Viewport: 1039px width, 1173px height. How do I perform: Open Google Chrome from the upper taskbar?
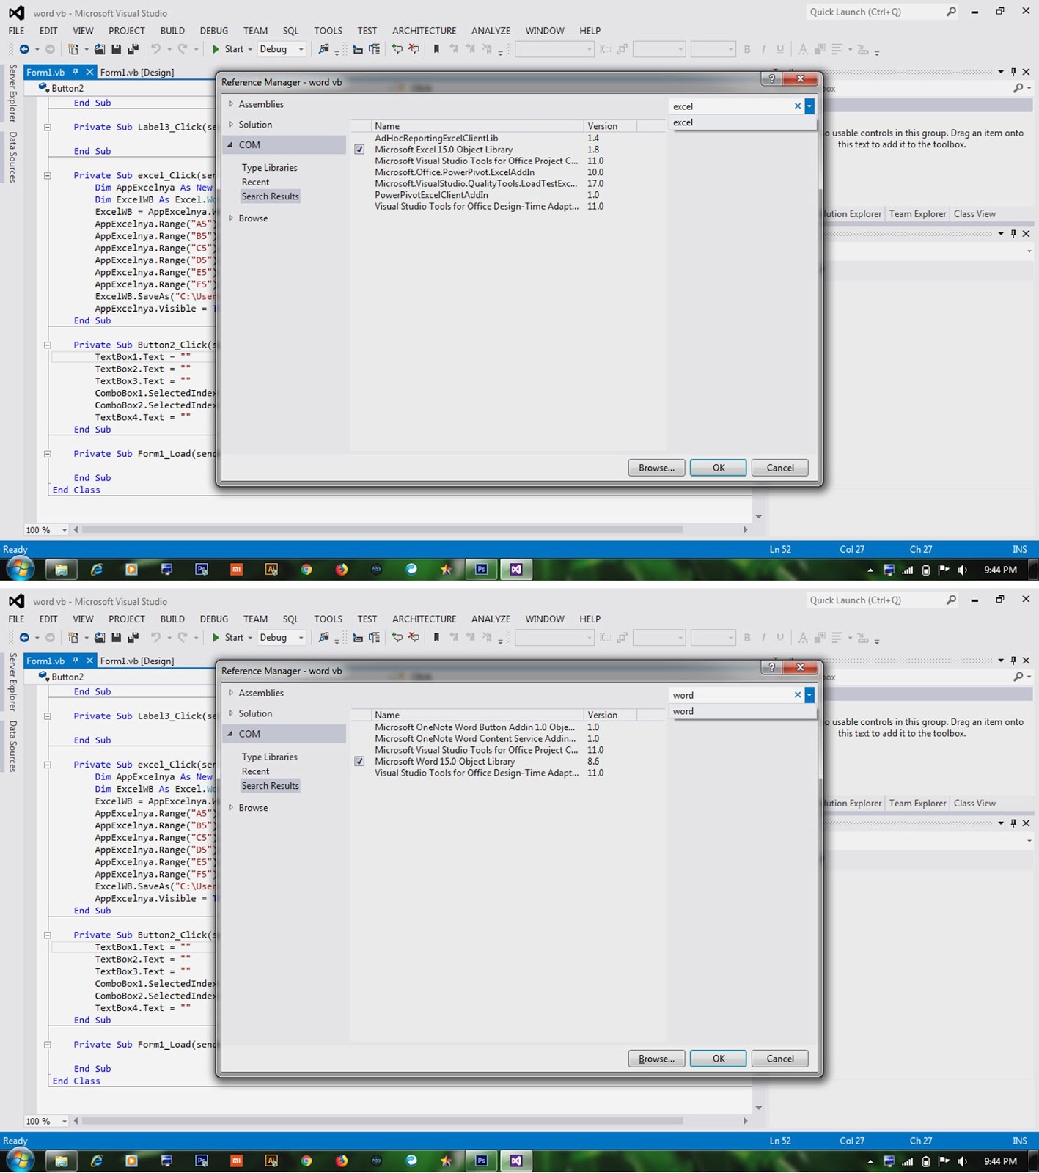tap(306, 570)
